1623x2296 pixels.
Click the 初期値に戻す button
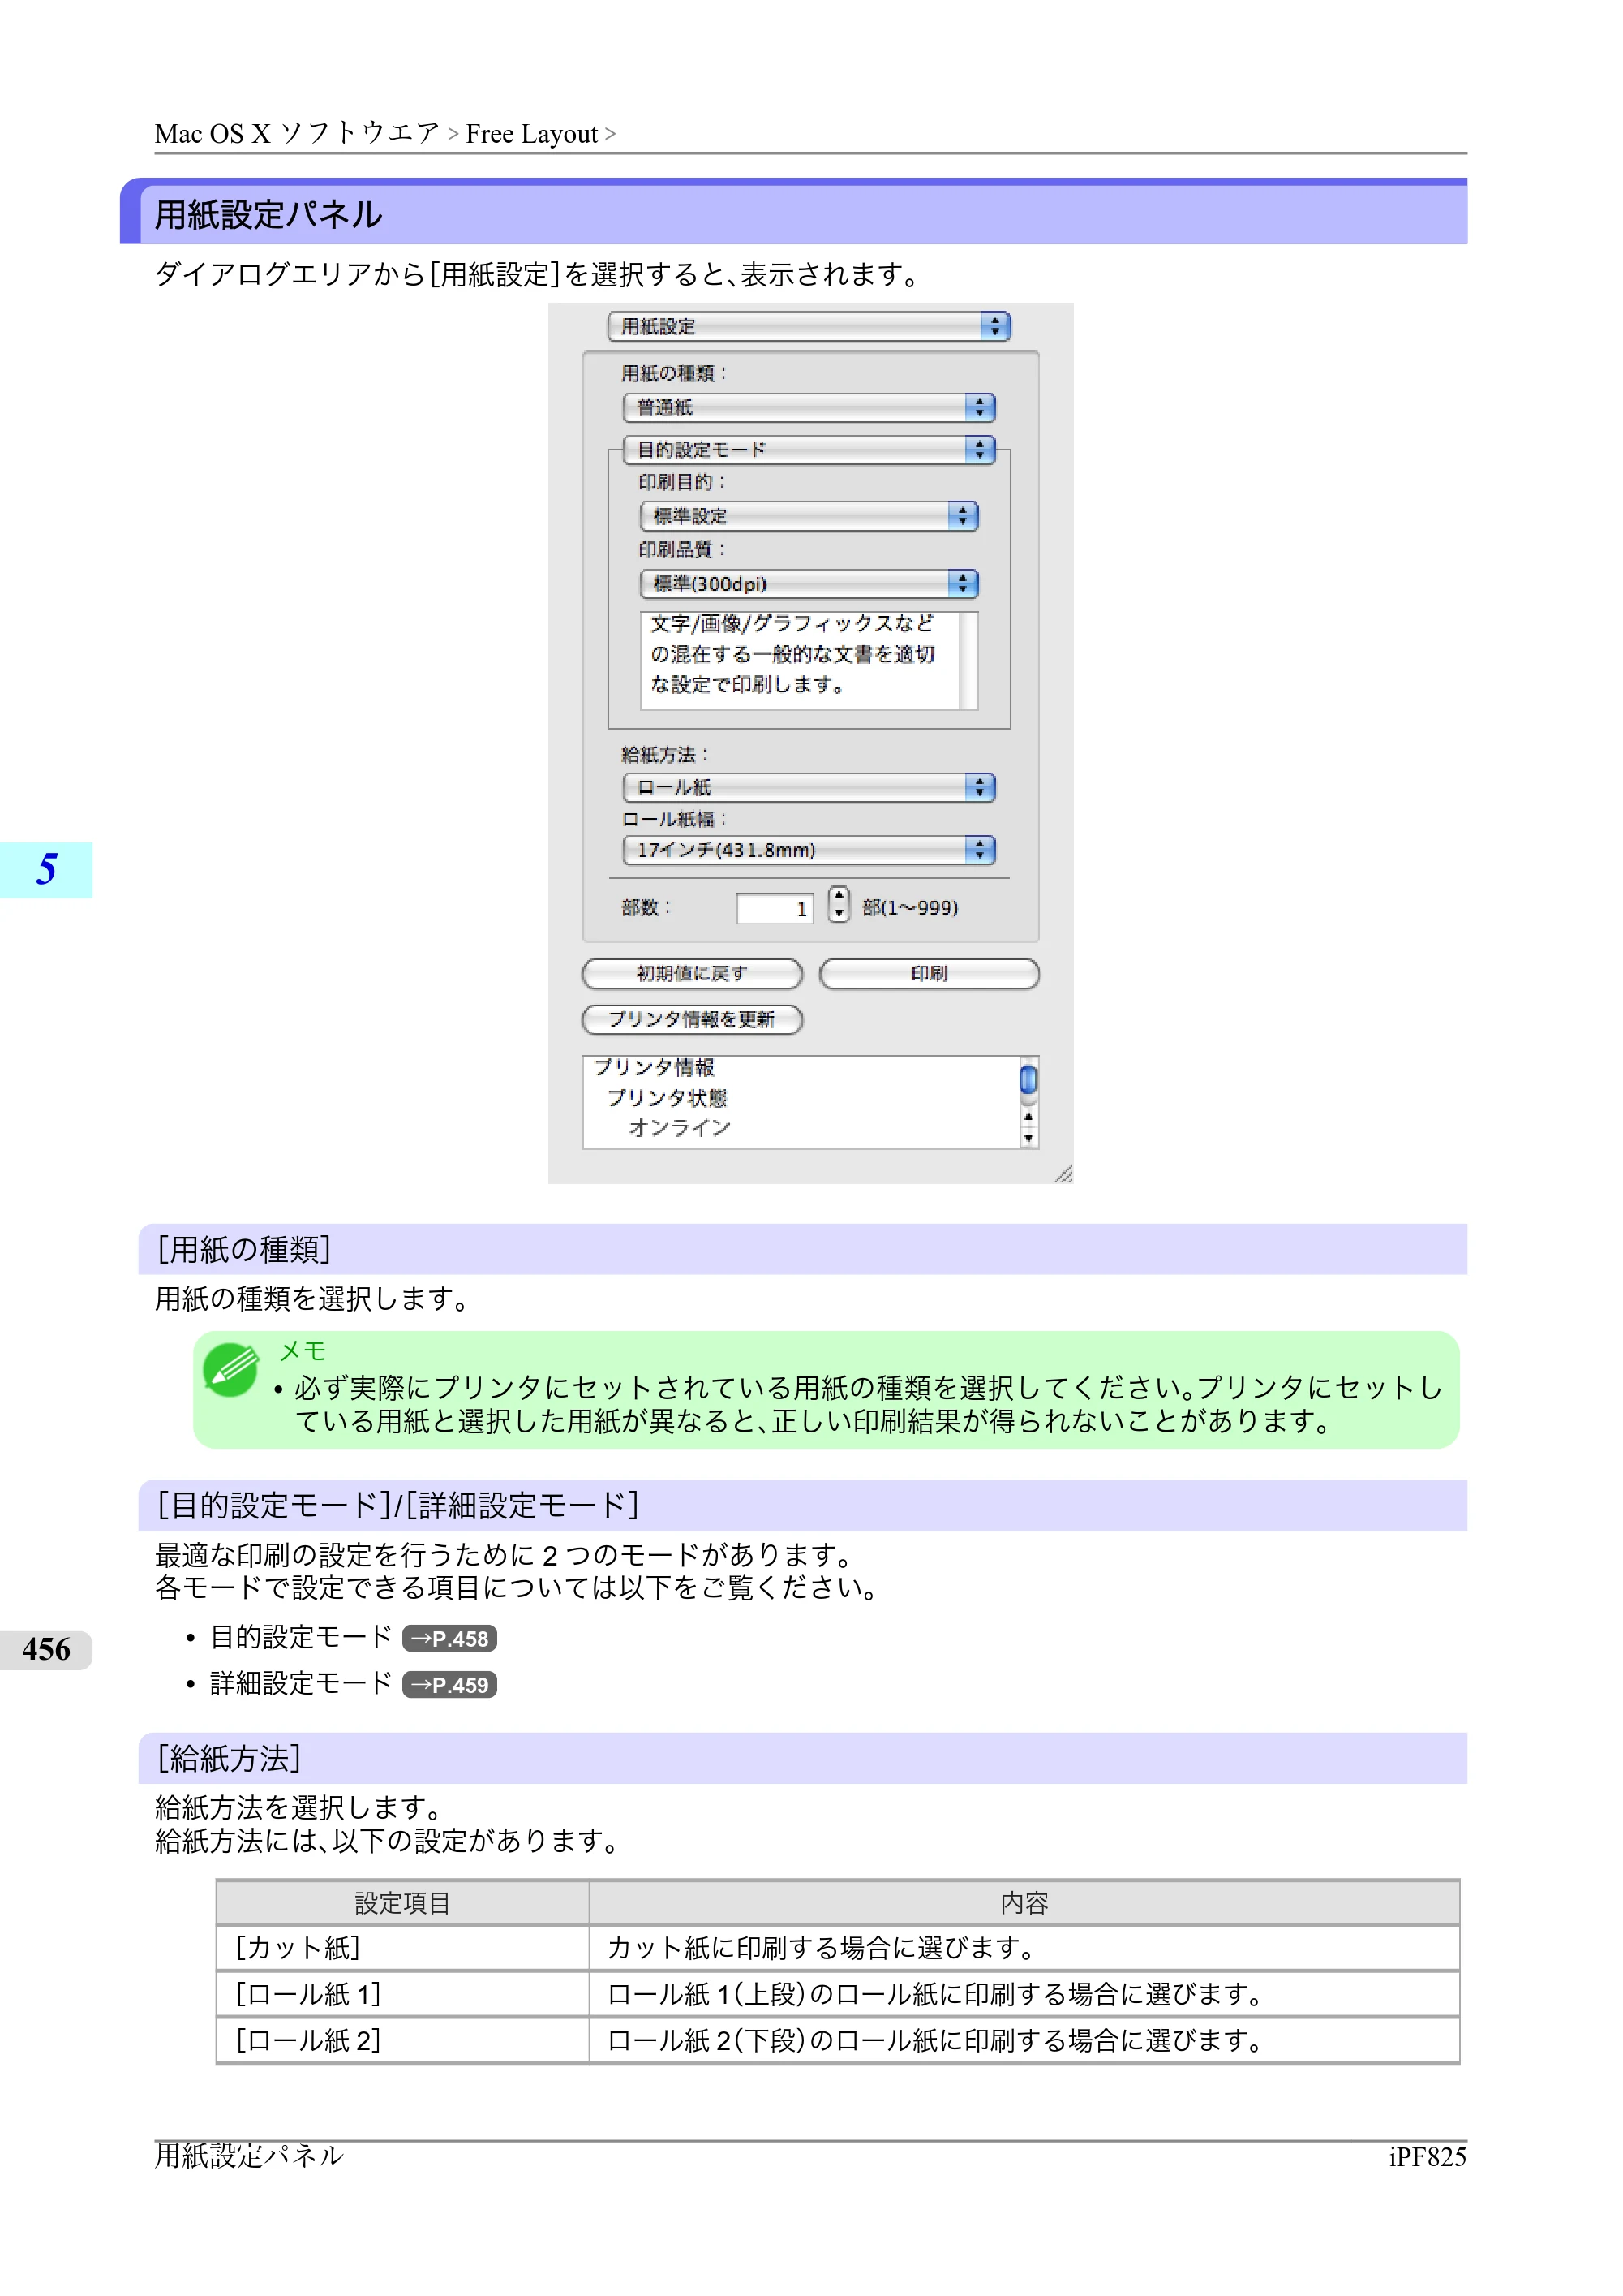coord(692,974)
